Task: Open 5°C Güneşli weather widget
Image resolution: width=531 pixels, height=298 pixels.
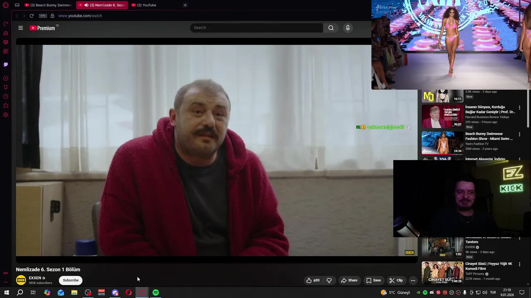Action: click(395, 293)
